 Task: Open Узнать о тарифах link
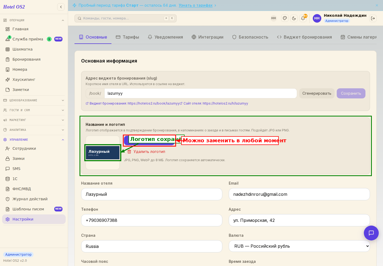pos(196,5)
